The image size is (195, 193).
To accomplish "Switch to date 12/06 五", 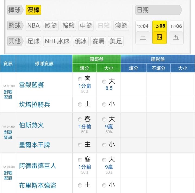I will [x=176, y=32].
